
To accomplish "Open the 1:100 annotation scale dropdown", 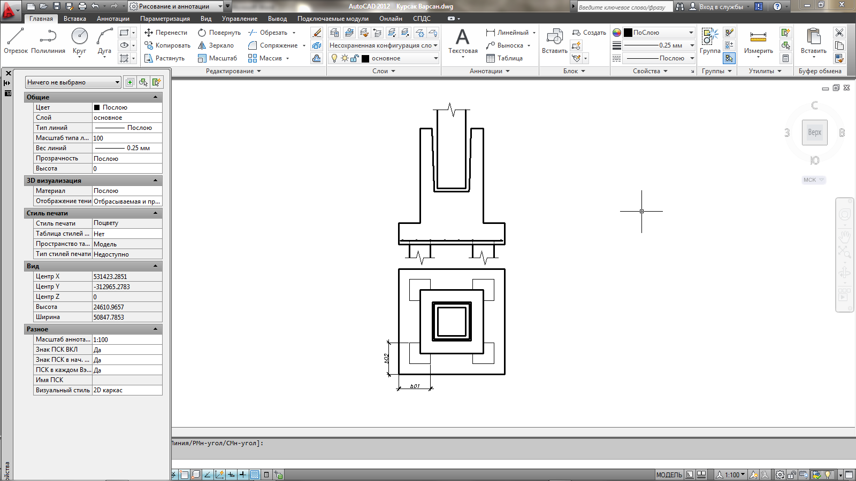I will tap(731, 475).
